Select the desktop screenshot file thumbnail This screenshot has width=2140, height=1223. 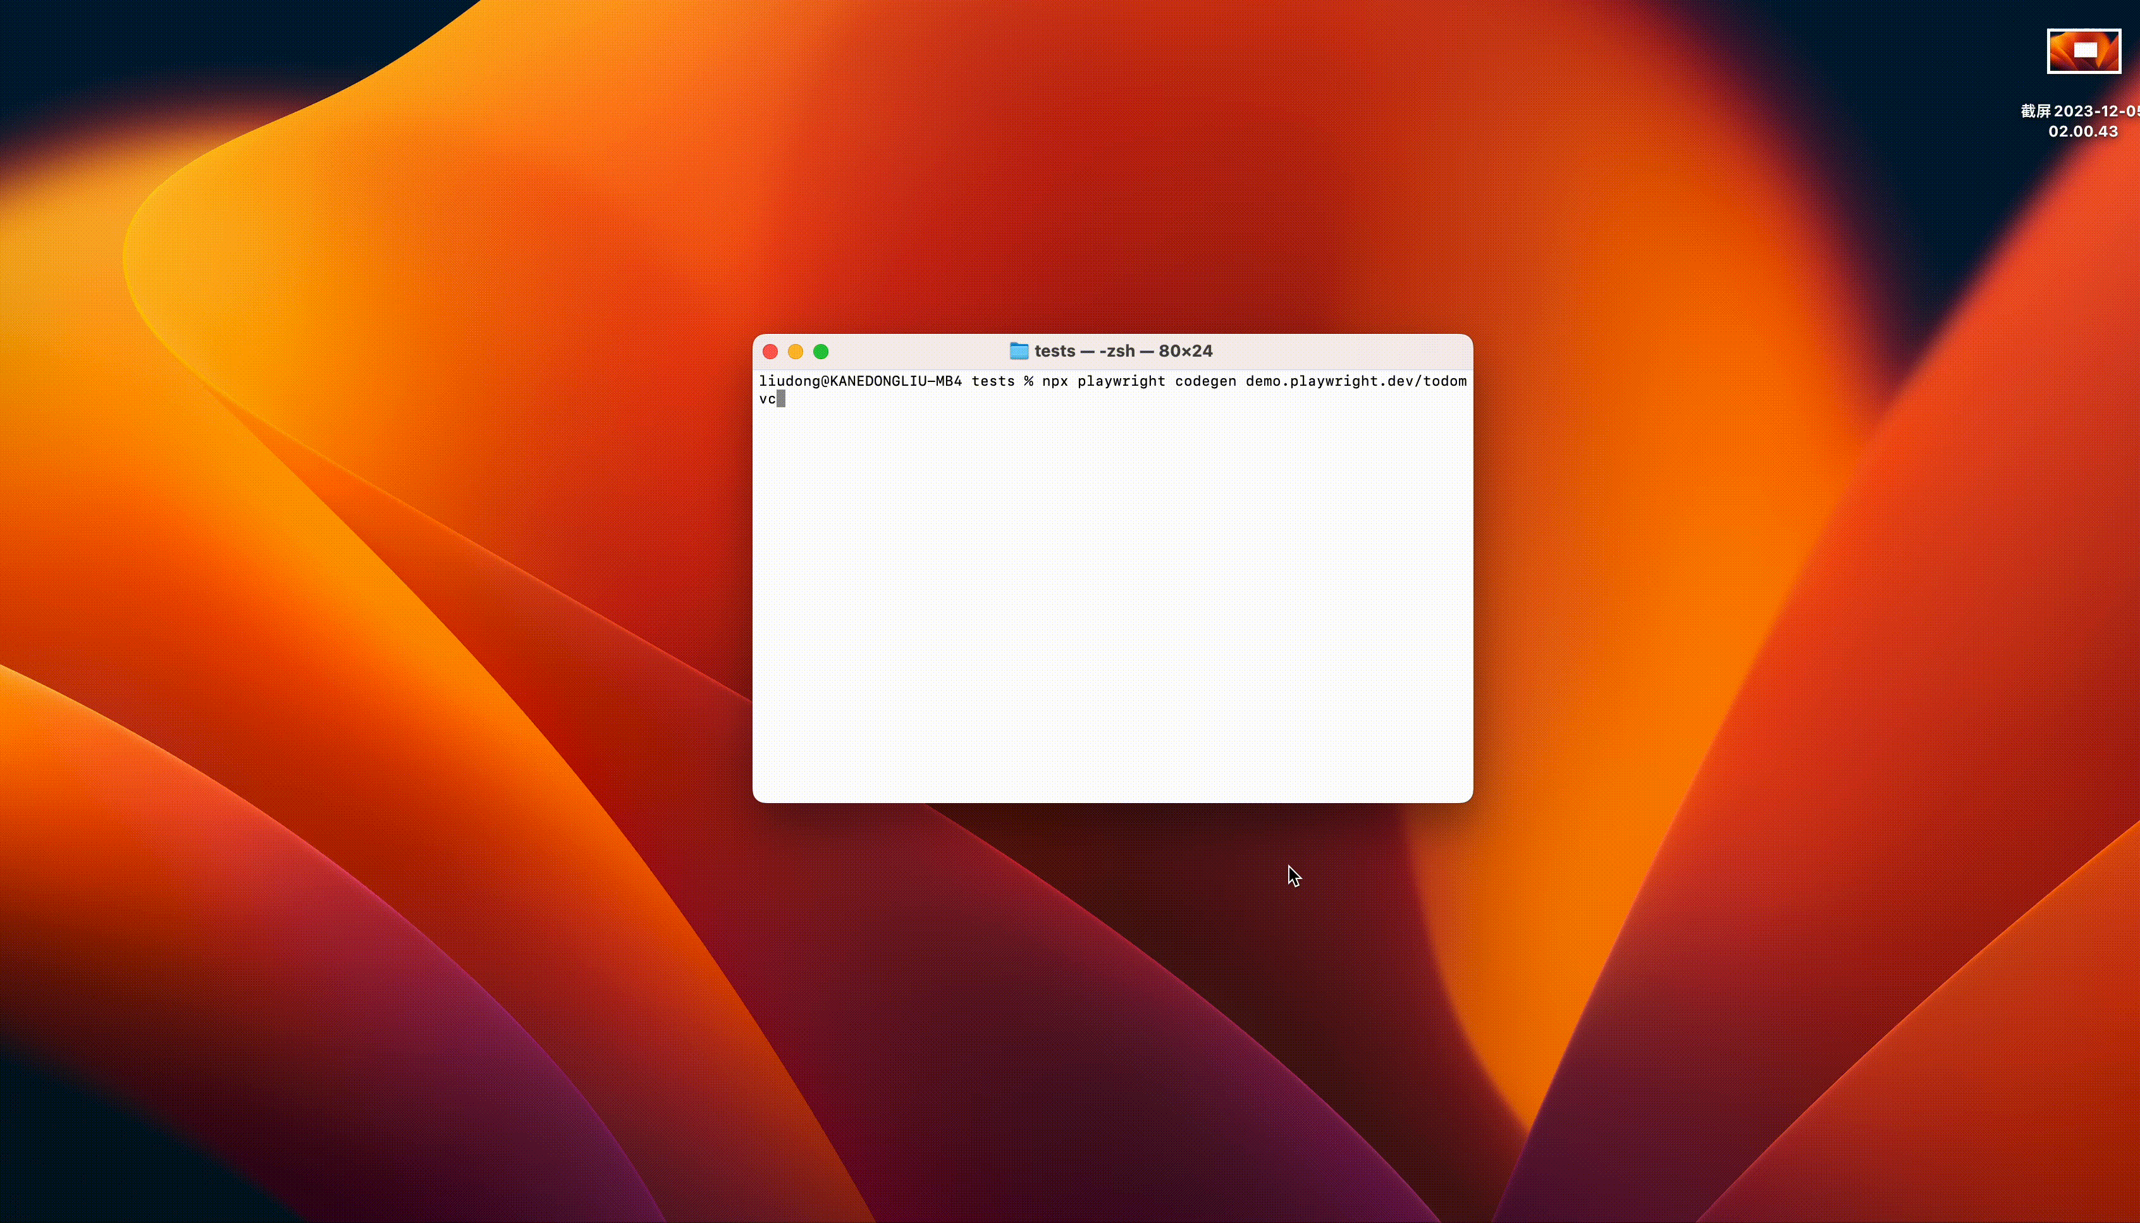pos(2083,51)
